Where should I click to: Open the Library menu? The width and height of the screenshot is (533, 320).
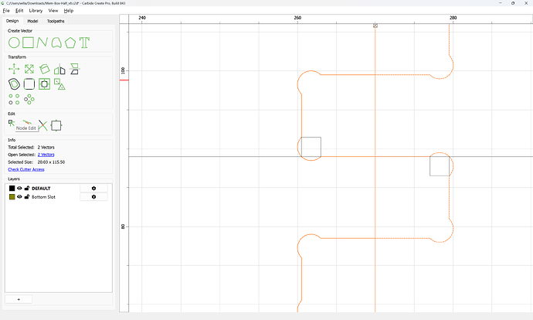(x=36, y=11)
